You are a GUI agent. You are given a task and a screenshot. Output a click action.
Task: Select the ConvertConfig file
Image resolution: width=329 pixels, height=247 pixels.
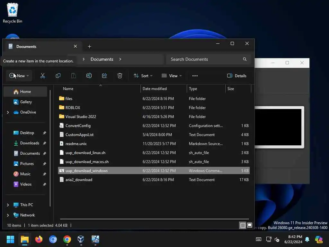point(154,126)
